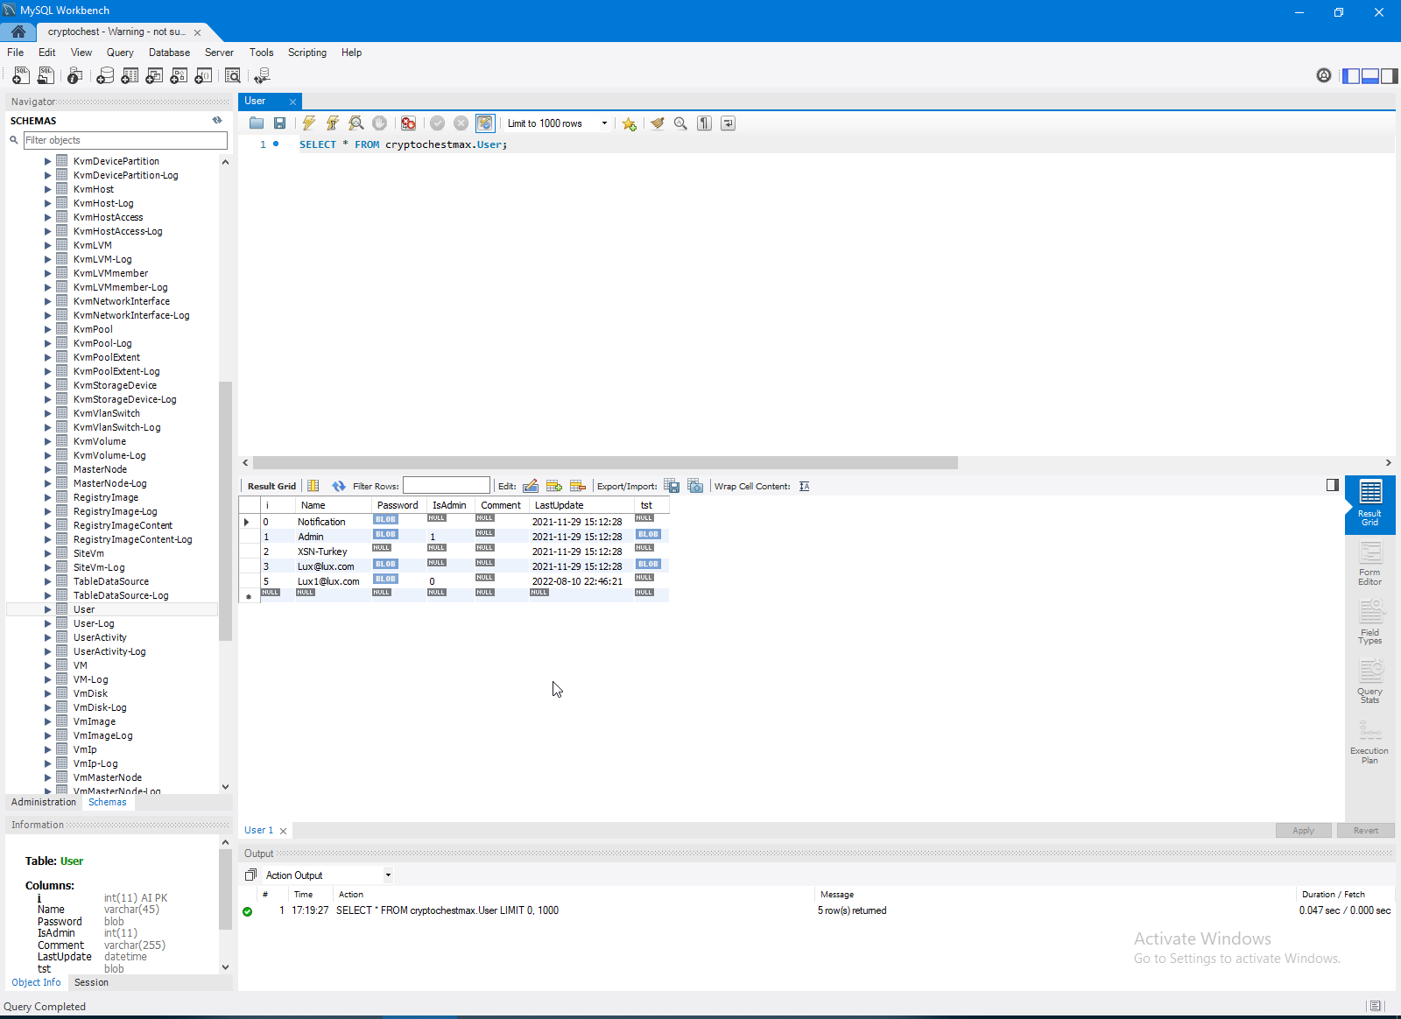Create a new stored procedure
The image size is (1401, 1019).
click(x=179, y=76)
